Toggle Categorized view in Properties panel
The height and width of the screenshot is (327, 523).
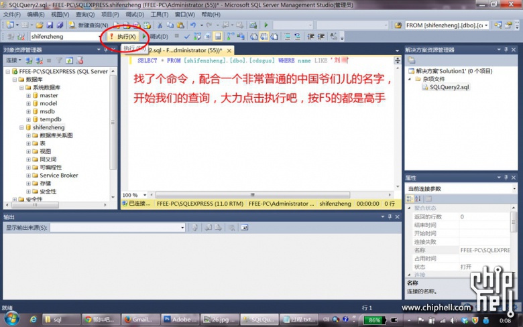(410, 198)
